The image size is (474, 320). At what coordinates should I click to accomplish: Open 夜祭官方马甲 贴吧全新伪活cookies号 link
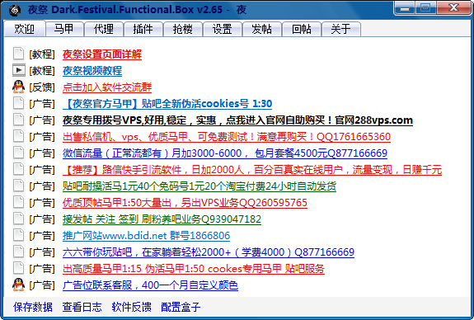167,104
